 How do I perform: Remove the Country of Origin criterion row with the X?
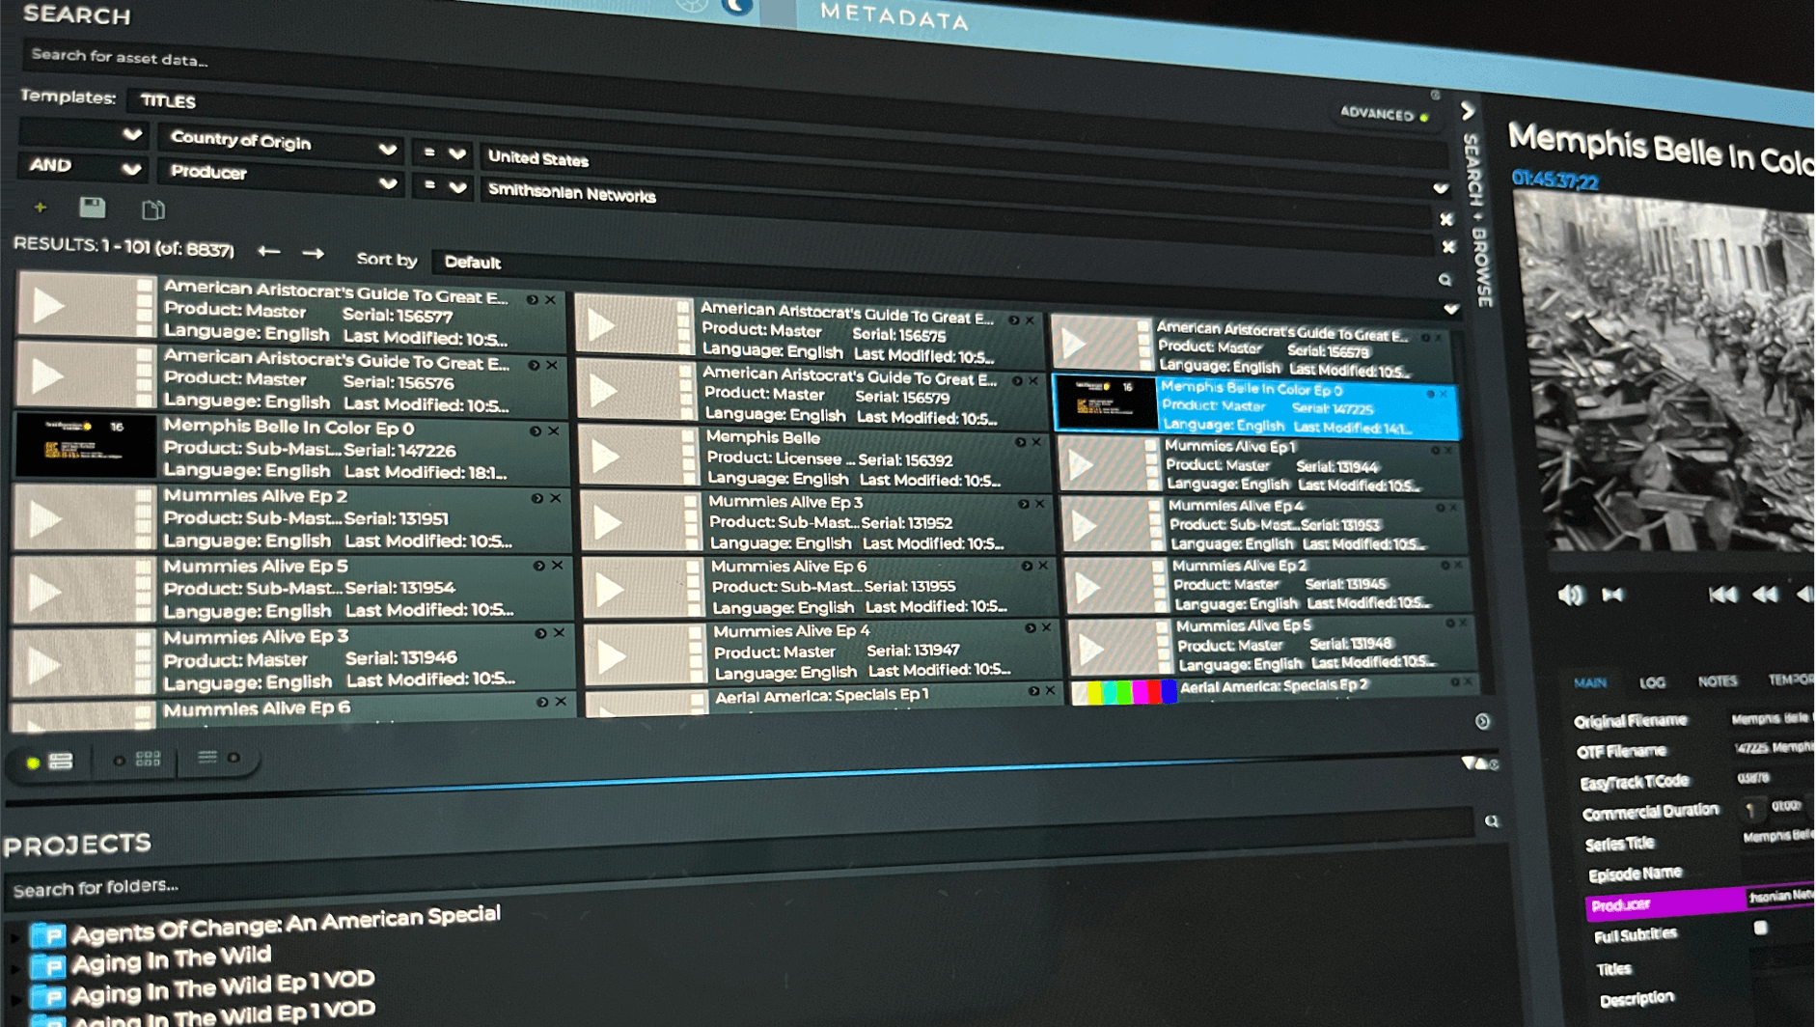pos(1445,219)
